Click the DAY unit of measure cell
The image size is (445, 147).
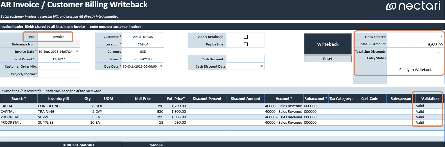[x=109, y=112]
